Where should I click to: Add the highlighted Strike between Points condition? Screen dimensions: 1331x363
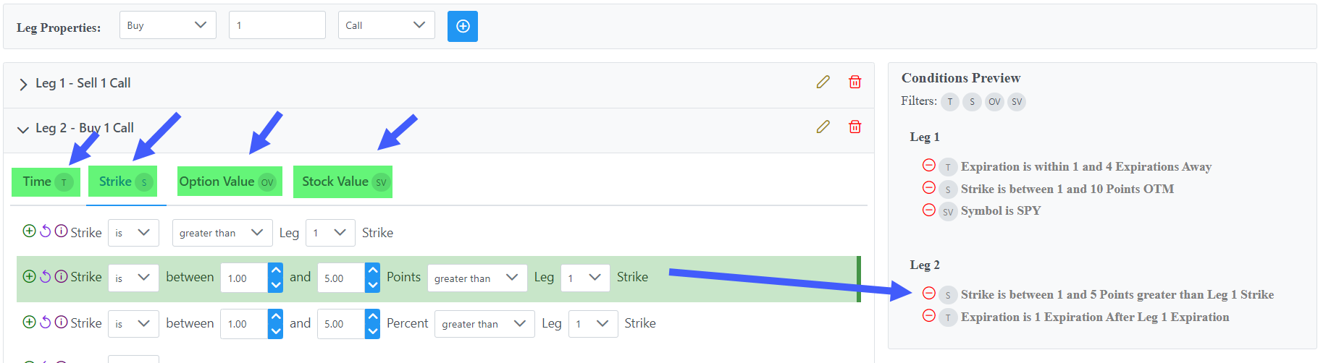pyautogui.click(x=29, y=276)
